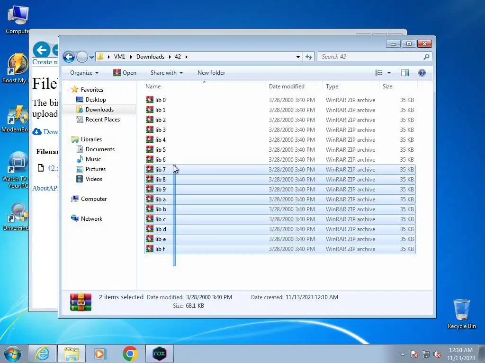
Task: Select lib 1 archive icon
Action: pyautogui.click(x=150, y=110)
